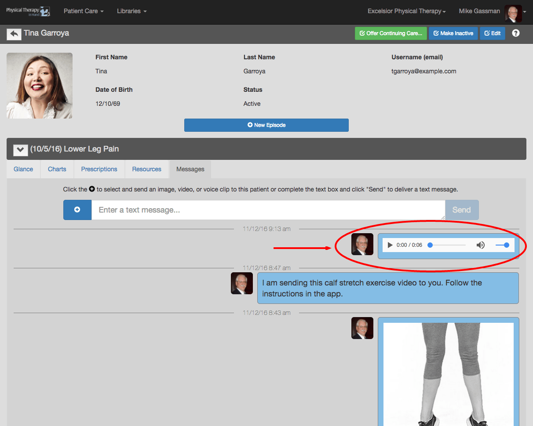
Task: Click the Offer Continuing Care button
Action: click(x=391, y=33)
